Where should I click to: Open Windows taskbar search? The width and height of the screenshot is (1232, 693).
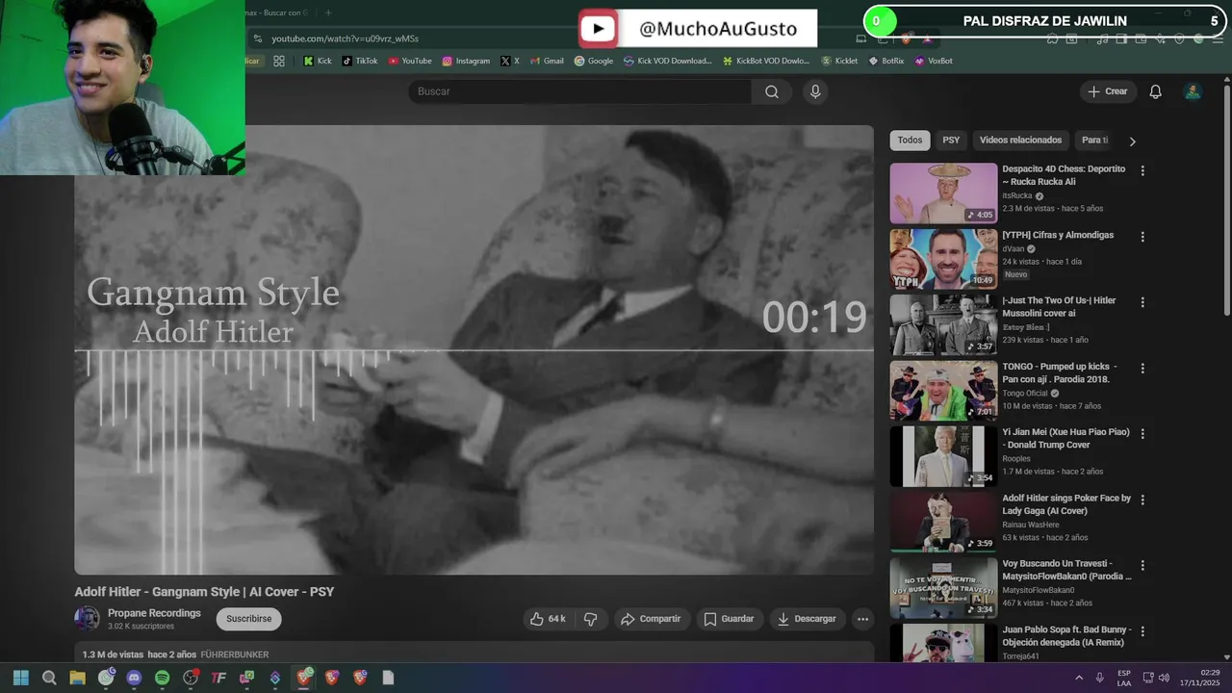[49, 678]
